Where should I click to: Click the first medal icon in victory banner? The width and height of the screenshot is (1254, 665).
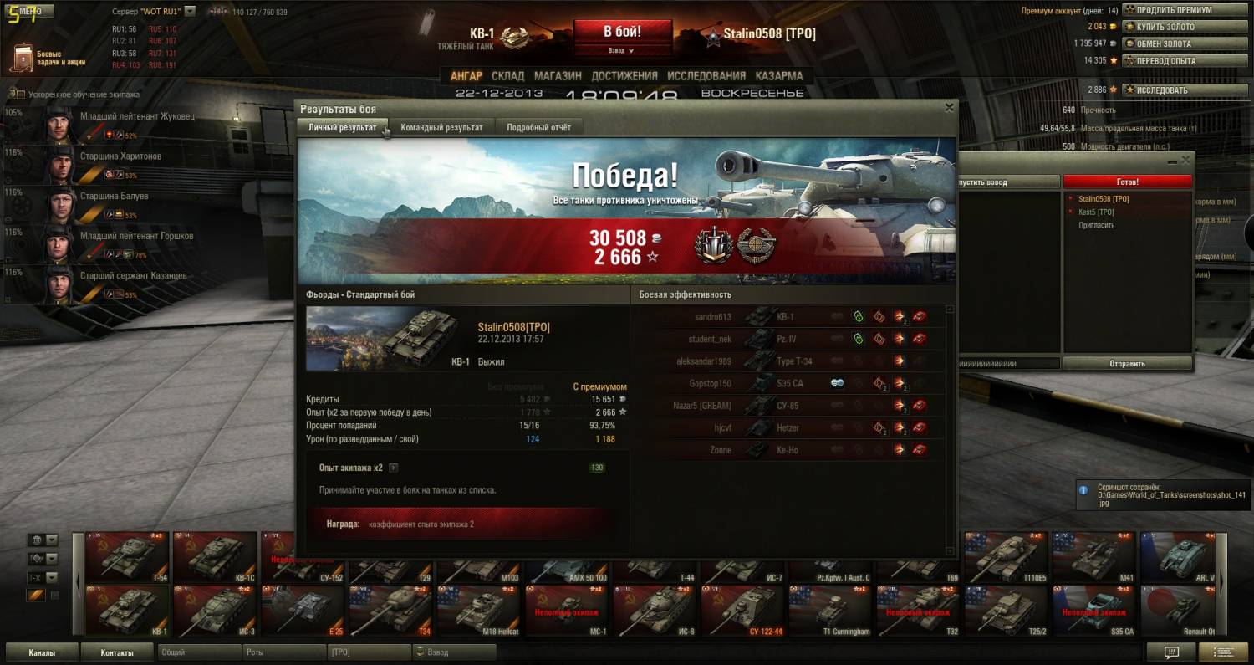(713, 247)
